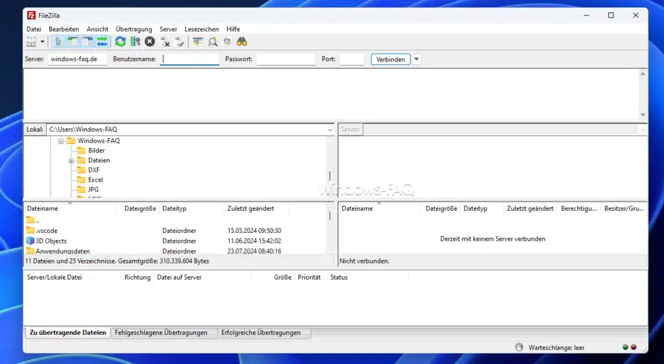Image resolution: width=664 pixels, height=364 pixels.
Task: Toggle local directory tree display
Action: pyautogui.click(x=73, y=42)
